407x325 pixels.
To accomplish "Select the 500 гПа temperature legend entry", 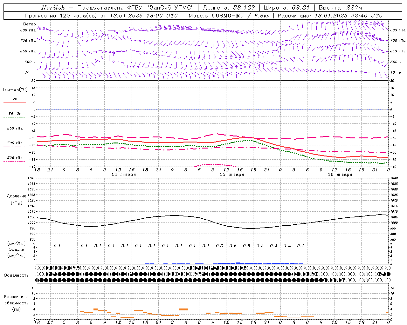I will tap(15, 158).
